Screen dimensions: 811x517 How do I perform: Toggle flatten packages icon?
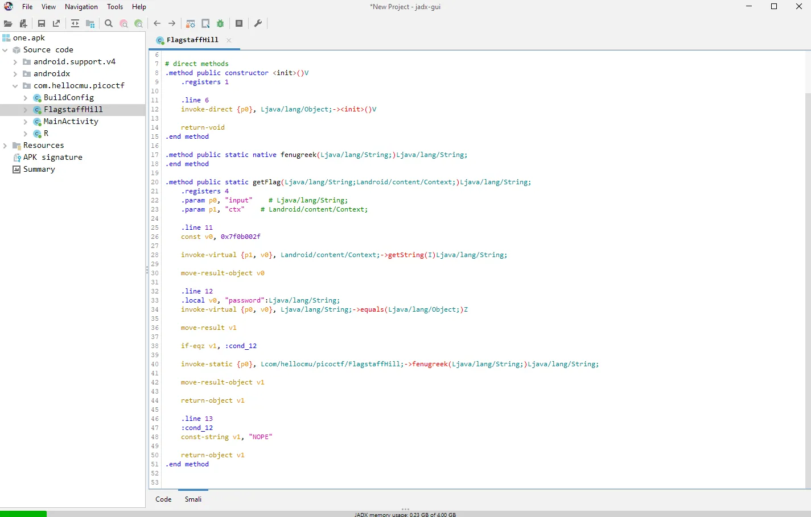click(x=90, y=23)
